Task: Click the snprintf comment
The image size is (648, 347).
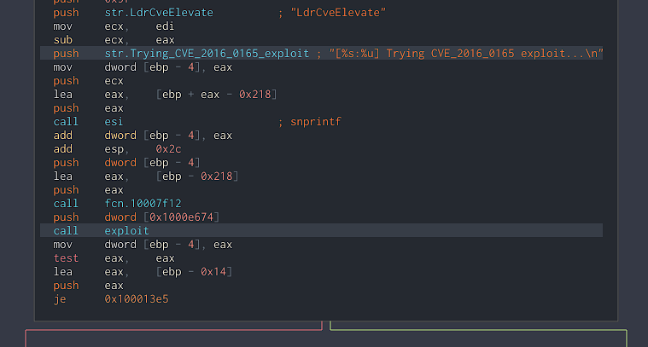Action: (x=315, y=122)
